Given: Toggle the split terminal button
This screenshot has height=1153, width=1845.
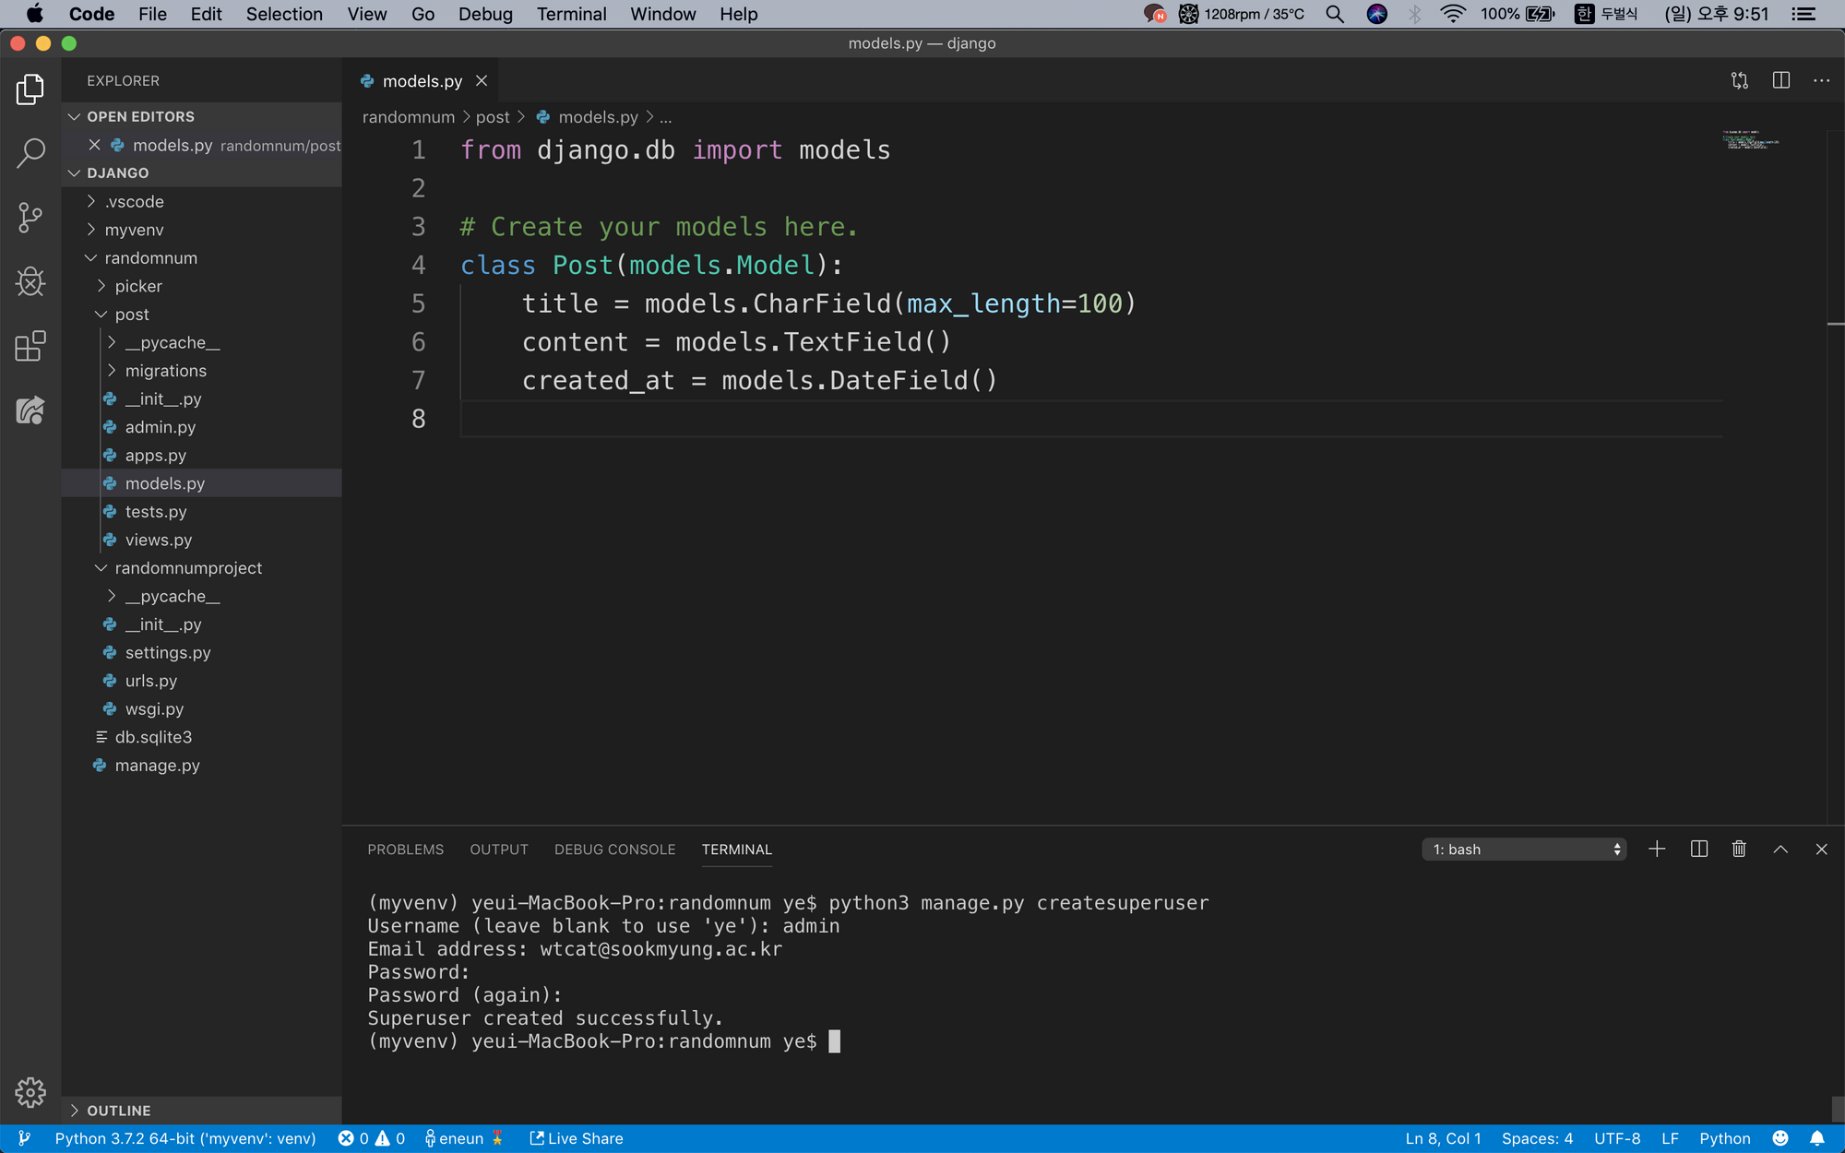Looking at the screenshot, I should pos(1698,850).
